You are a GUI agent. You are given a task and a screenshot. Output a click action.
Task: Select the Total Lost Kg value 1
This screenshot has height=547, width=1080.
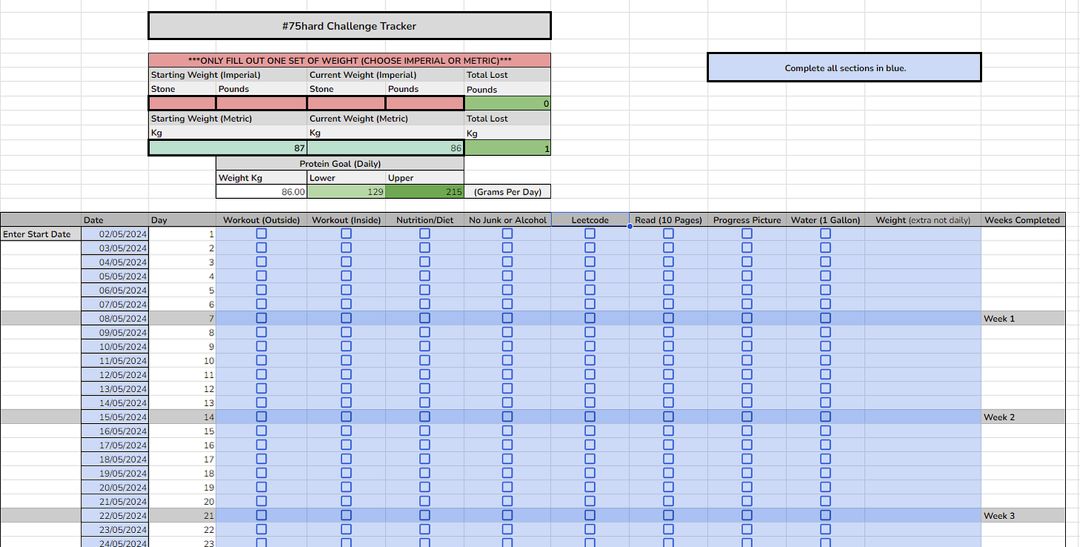coord(507,148)
